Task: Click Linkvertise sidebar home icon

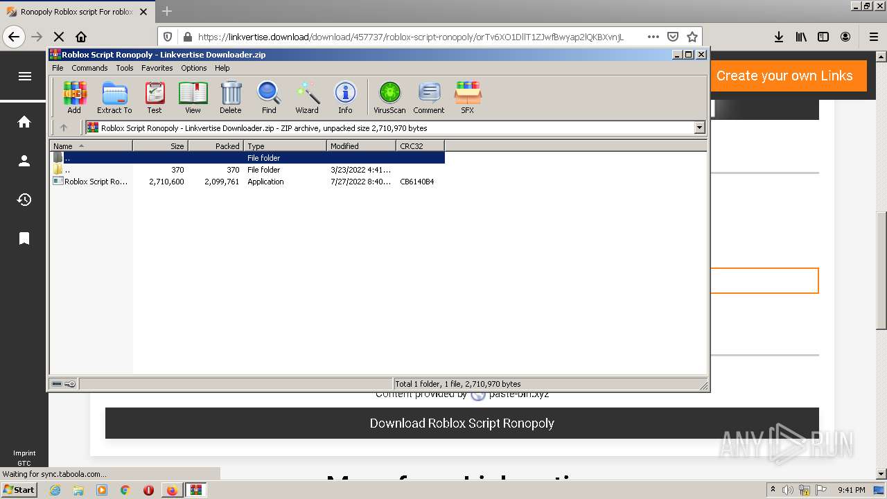Action: tap(24, 122)
